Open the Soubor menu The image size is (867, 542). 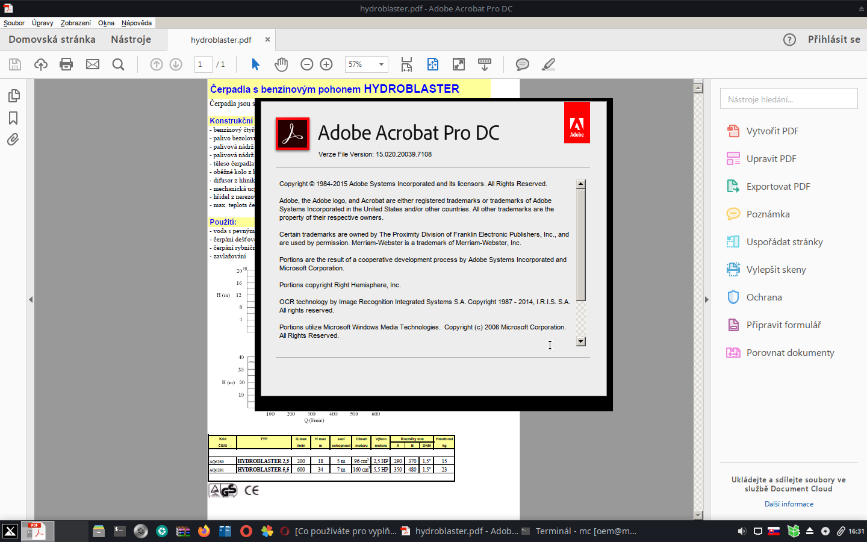(x=14, y=23)
